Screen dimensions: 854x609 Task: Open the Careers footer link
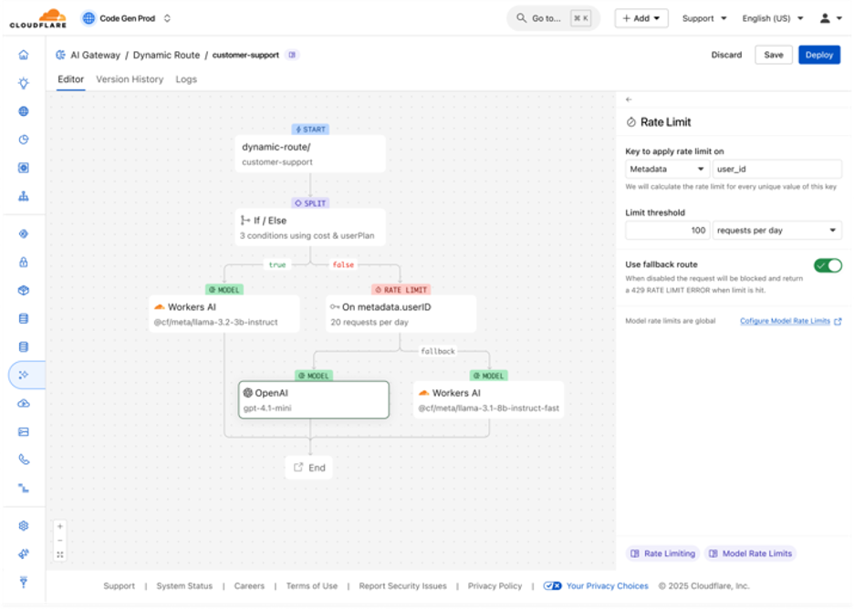pos(249,586)
